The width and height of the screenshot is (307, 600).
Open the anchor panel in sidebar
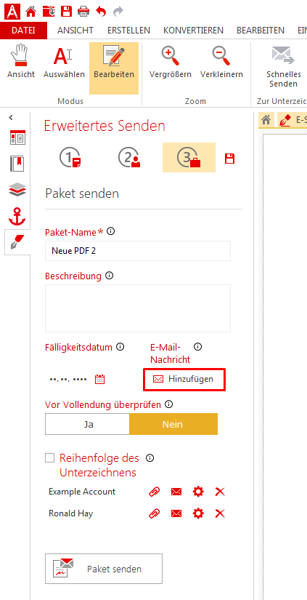coord(17,217)
